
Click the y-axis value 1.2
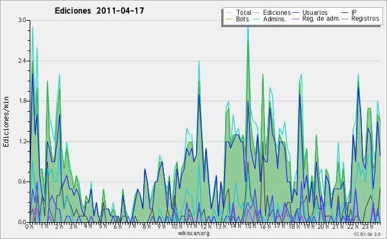[x=22, y=141]
